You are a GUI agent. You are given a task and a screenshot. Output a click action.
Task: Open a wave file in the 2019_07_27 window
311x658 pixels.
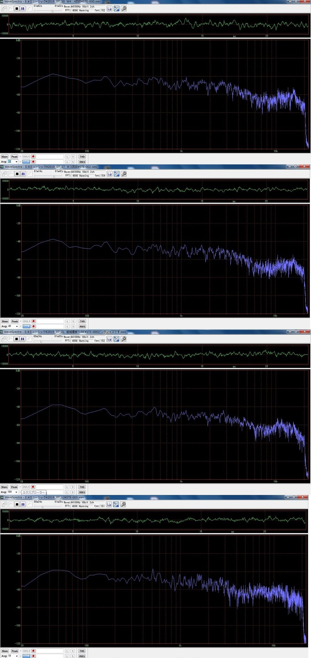click(4, 174)
